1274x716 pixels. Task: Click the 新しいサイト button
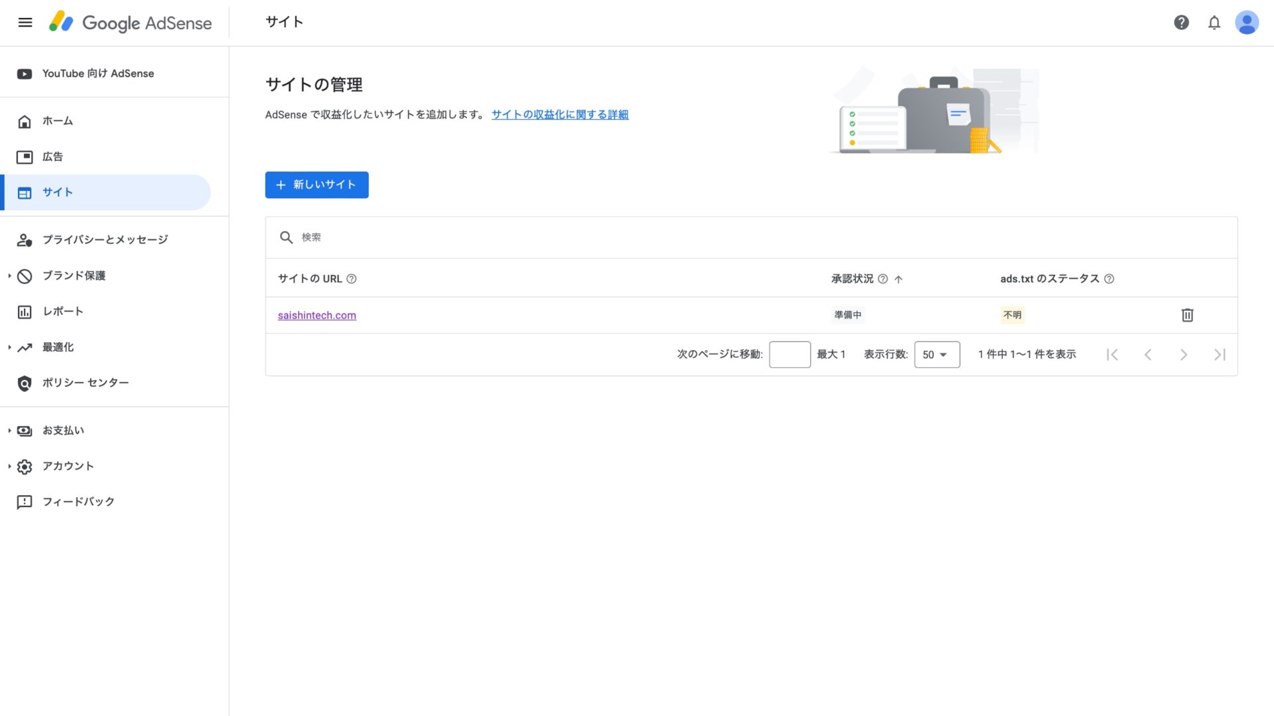pyautogui.click(x=317, y=185)
